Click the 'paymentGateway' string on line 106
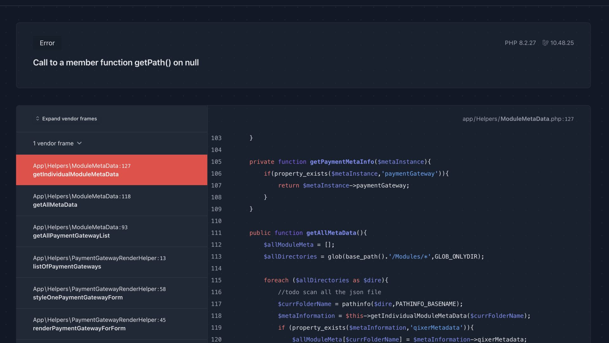 coord(410,174)
